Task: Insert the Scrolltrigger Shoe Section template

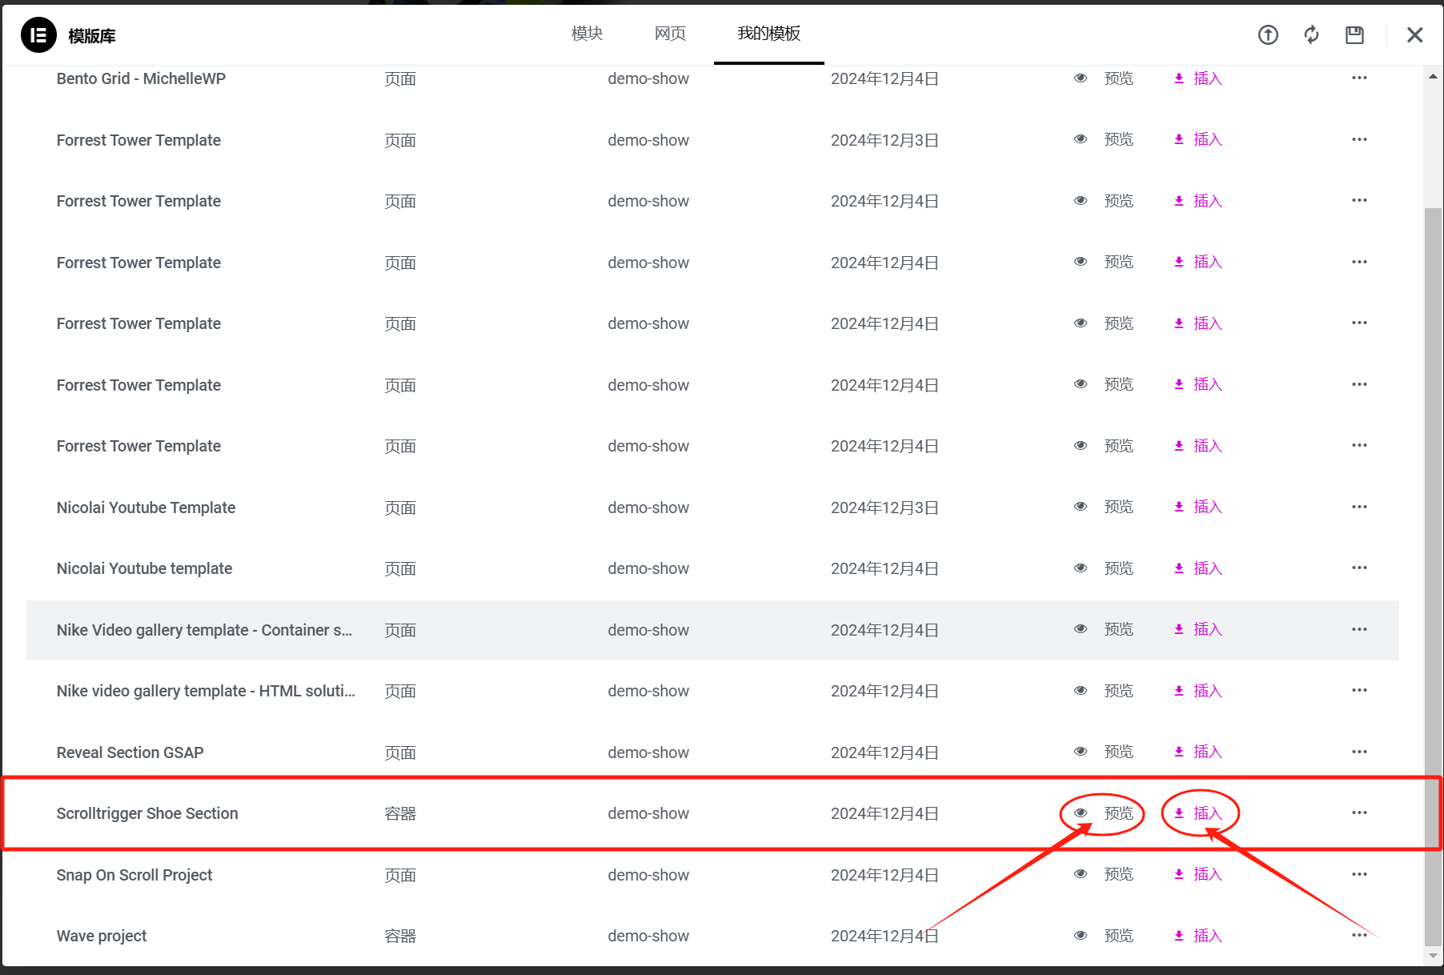Action: point(1199,813)
